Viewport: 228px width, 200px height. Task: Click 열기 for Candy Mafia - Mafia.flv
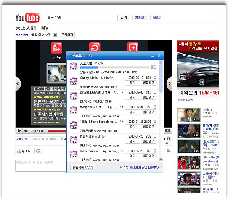[x=132, y=83]
